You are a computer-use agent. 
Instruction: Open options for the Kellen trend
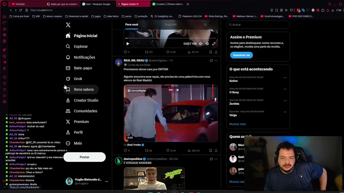(285, 78)
